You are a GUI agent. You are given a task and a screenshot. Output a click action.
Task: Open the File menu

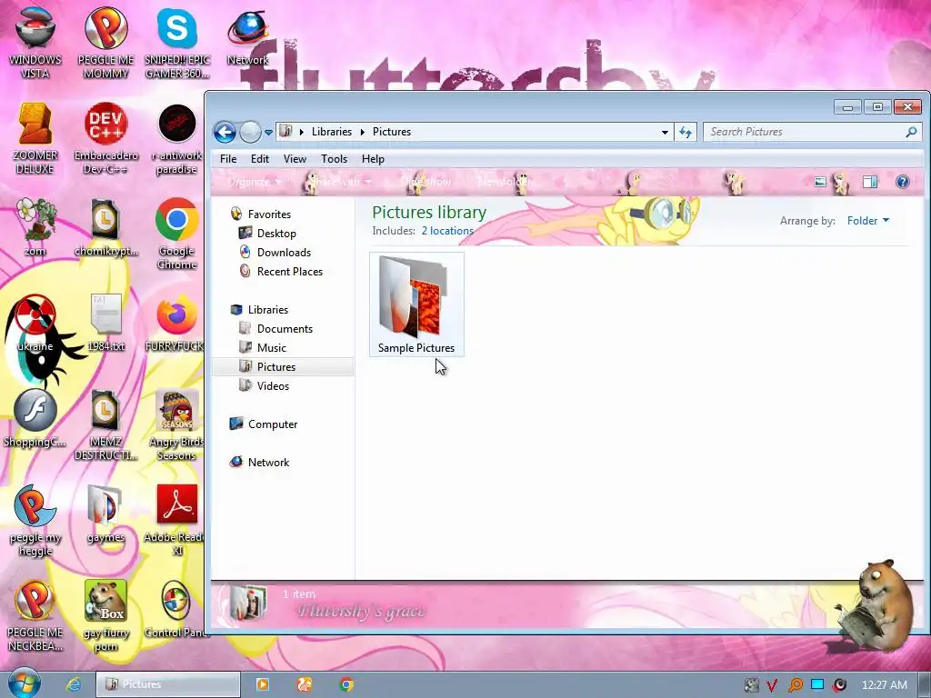pos(228,159)
